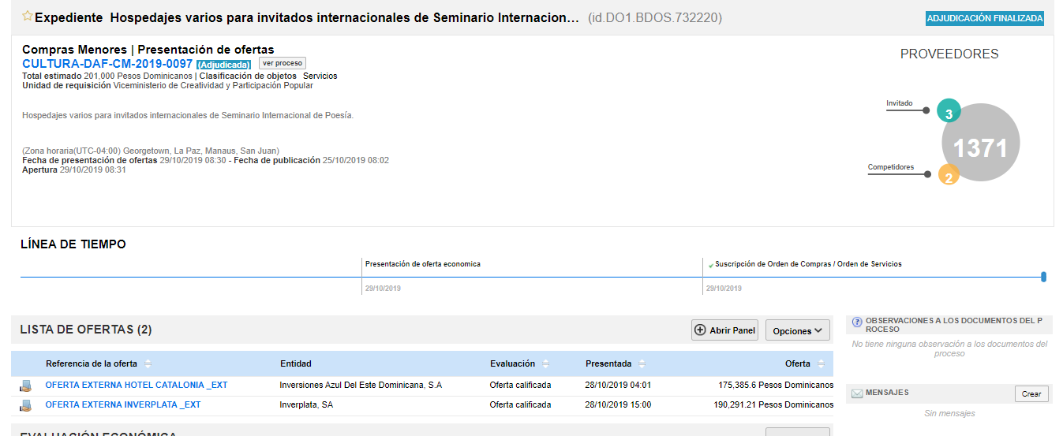Image resolution: width=1063 pixels, height=436 pixels.
Task: Open the CULTURA-DAF-CM-2019-0097 process link
Action: point(107,64)
